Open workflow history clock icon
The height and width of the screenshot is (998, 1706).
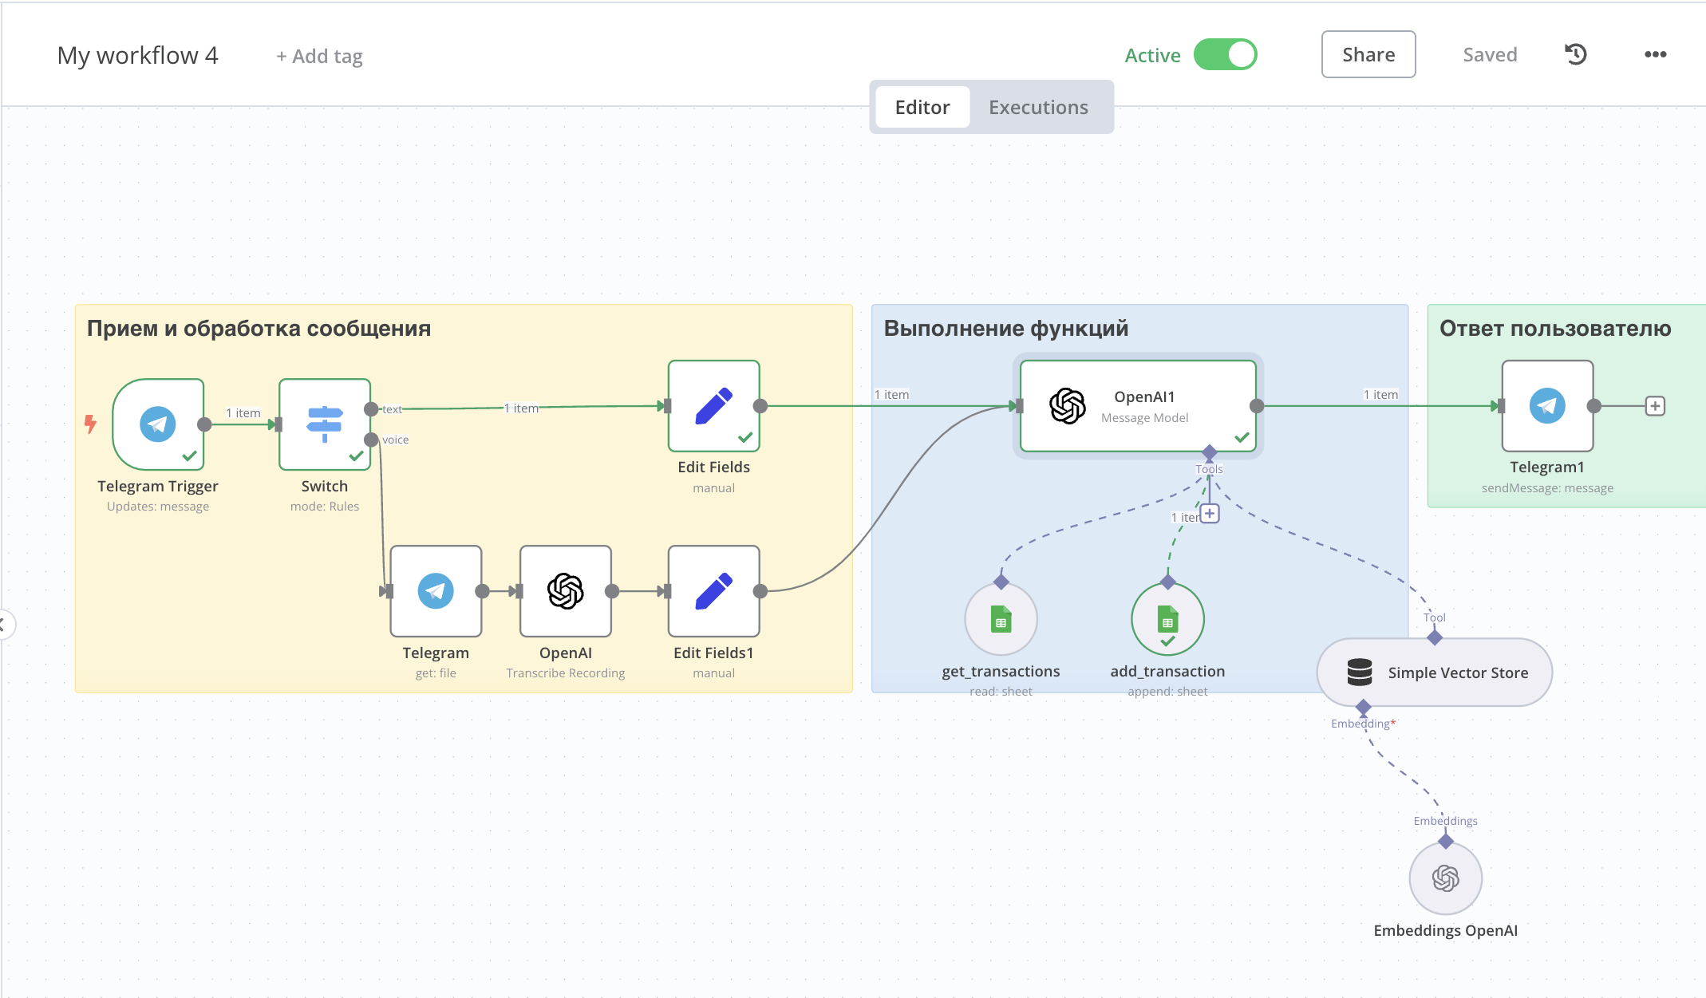(1576, 54)
